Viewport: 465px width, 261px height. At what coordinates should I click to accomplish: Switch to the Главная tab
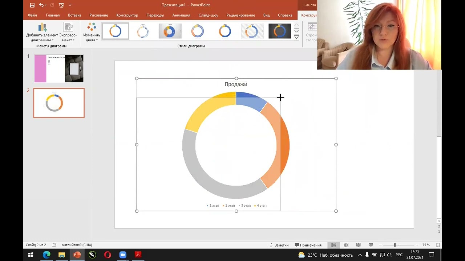point(53,15)
